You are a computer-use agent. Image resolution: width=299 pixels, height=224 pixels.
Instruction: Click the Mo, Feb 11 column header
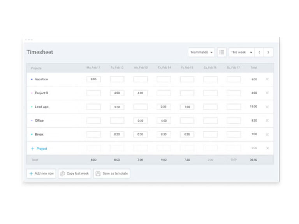[93, 68]
